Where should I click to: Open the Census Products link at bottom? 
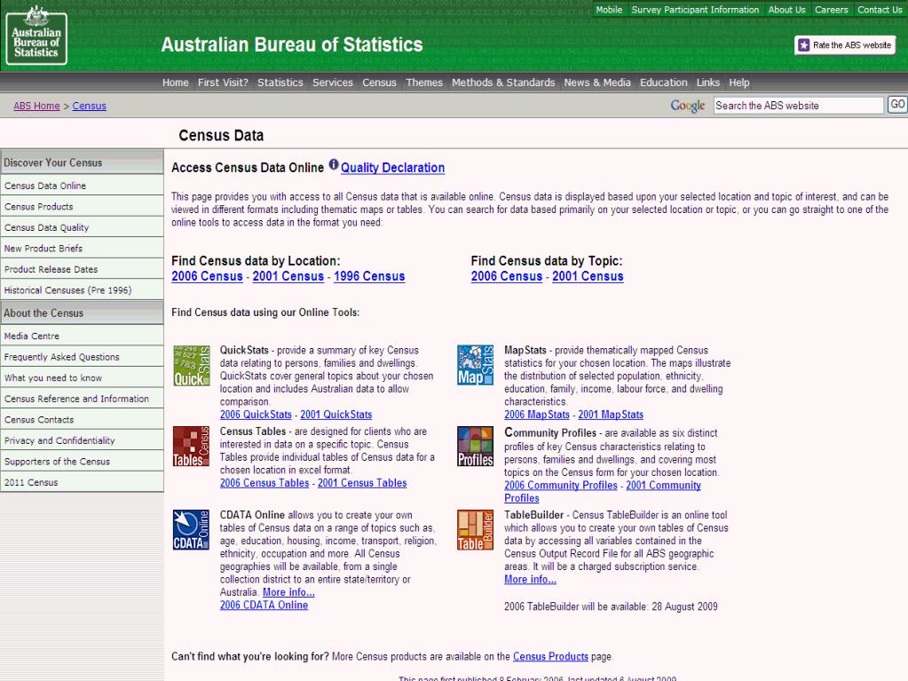[x=550, y=657]
